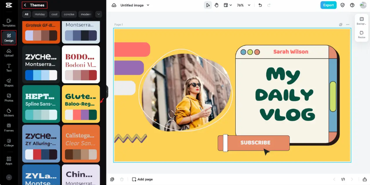This screenshot has width=370, height=185.
Task: Open the Upload panel
Action: coord(9,53)
